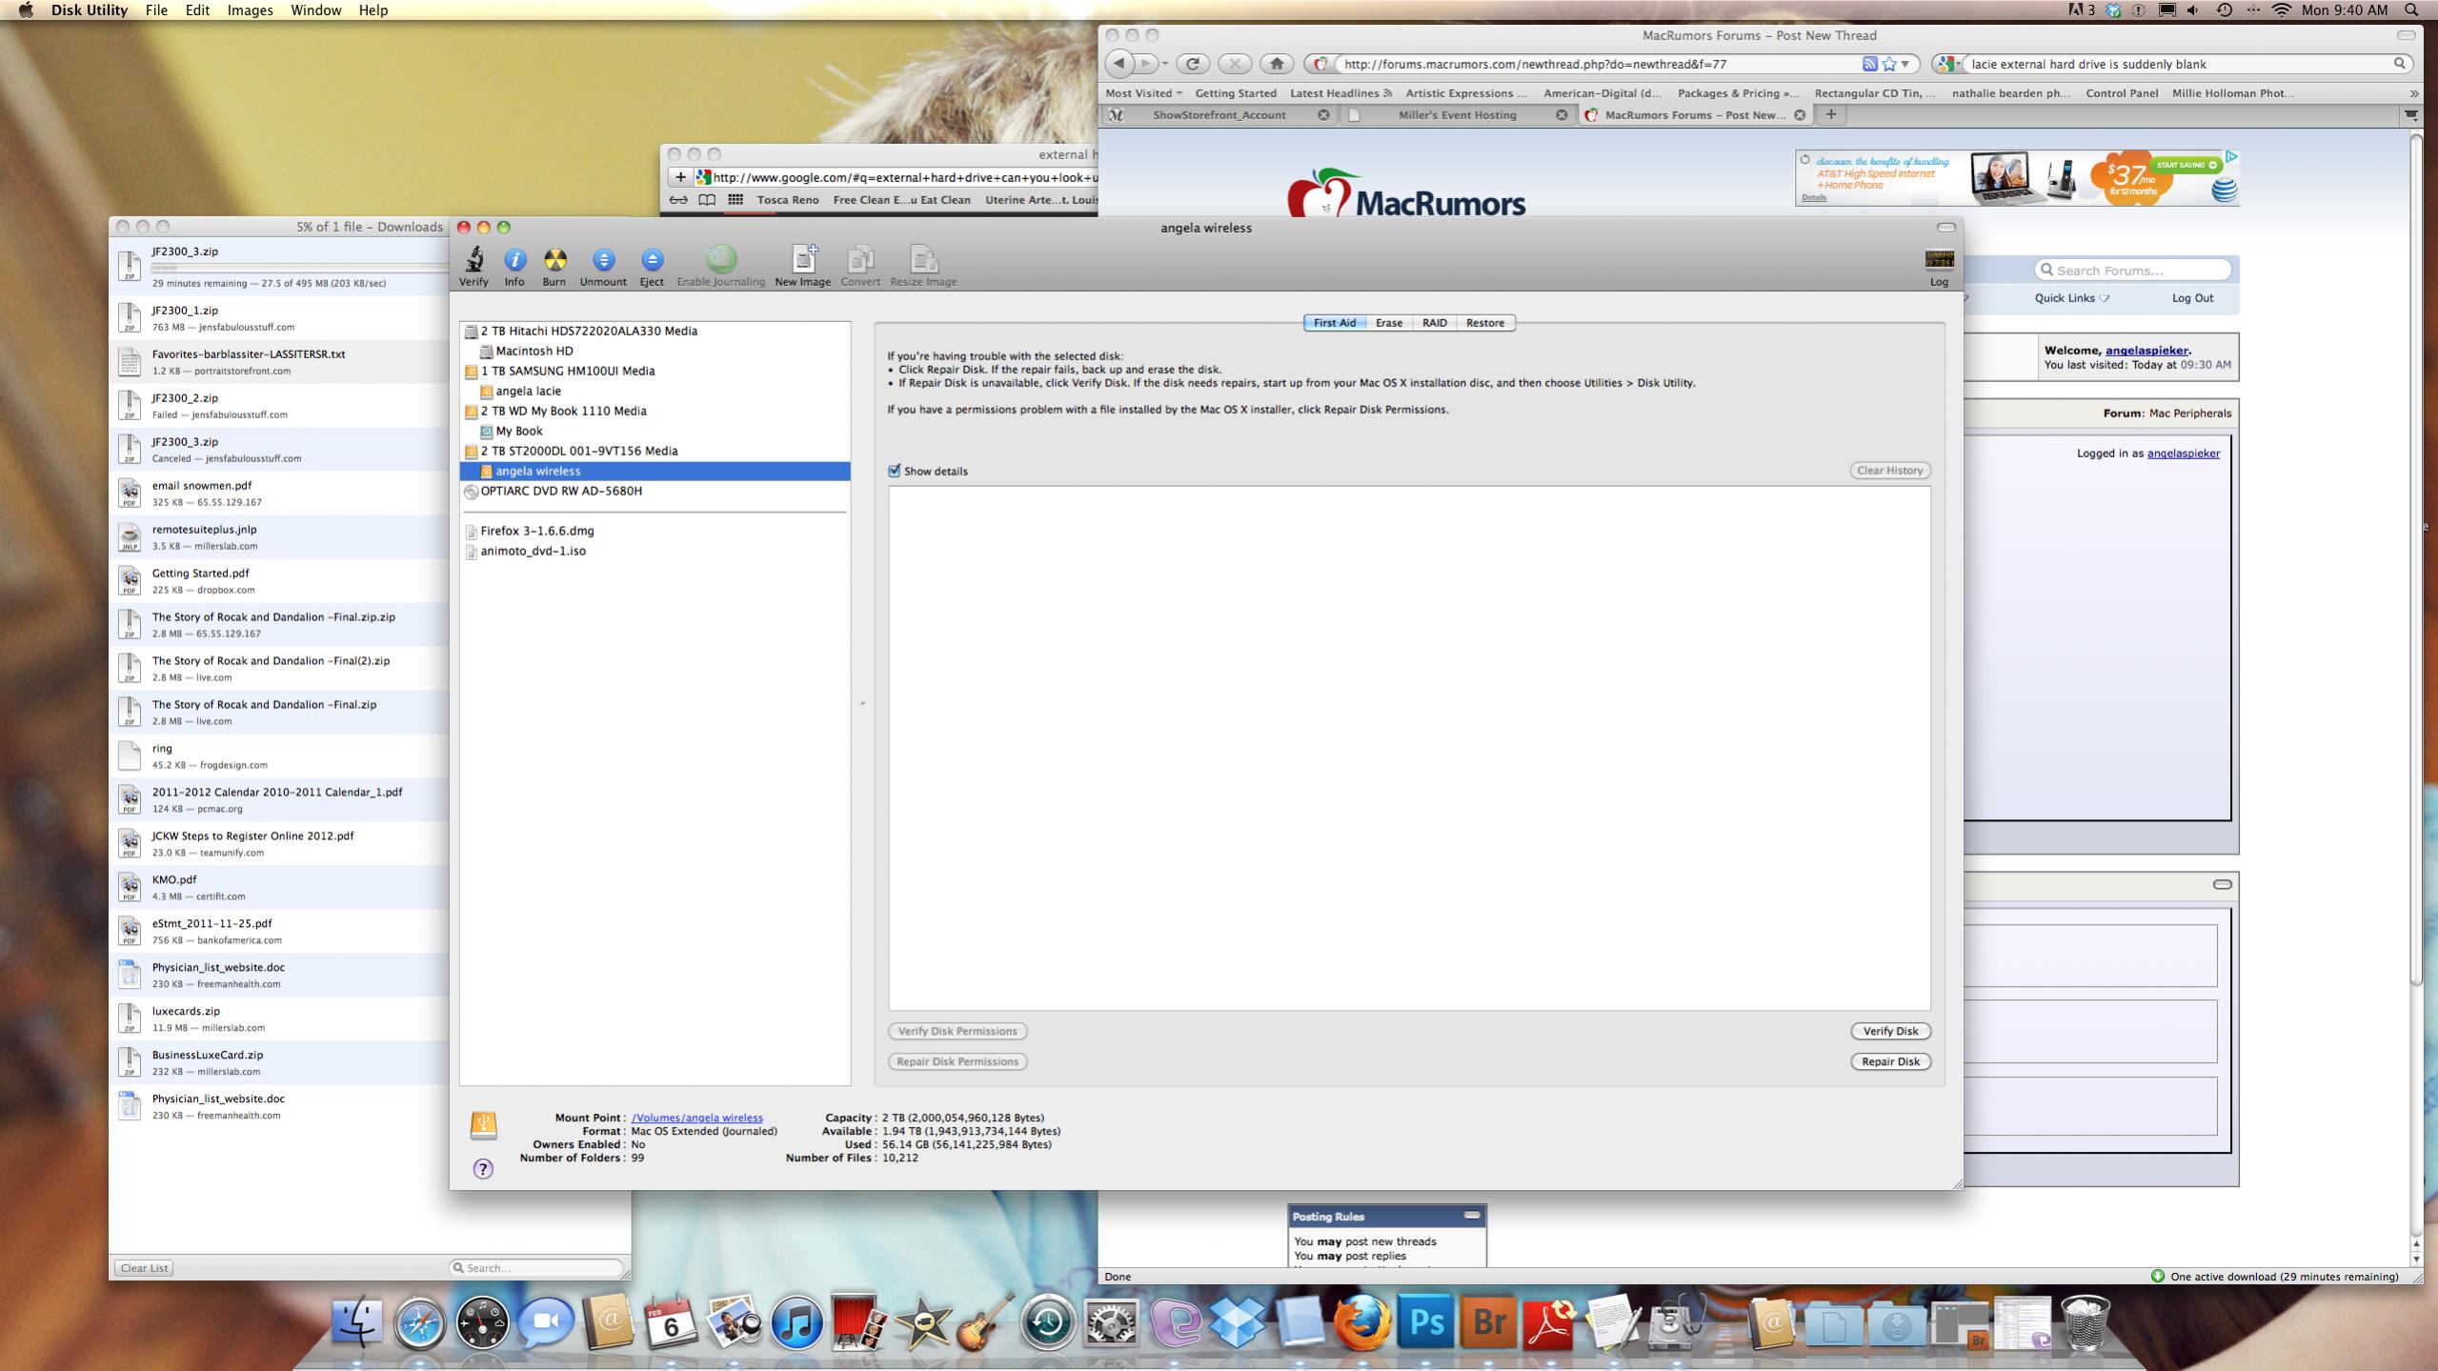Viewport: 2438px width, 1371px height.
Task: Open the Images menu in menu bar
Action: pyautogui.click(x=250, y=10)
